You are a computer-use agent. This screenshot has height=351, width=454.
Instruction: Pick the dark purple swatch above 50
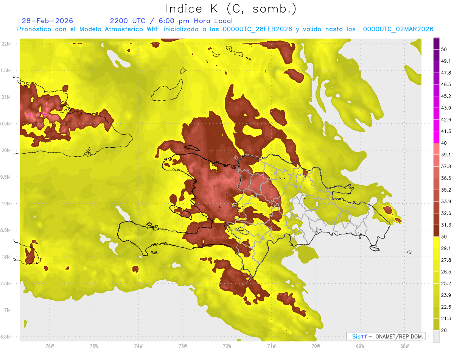pyautogui.click(x=436, y=44)
